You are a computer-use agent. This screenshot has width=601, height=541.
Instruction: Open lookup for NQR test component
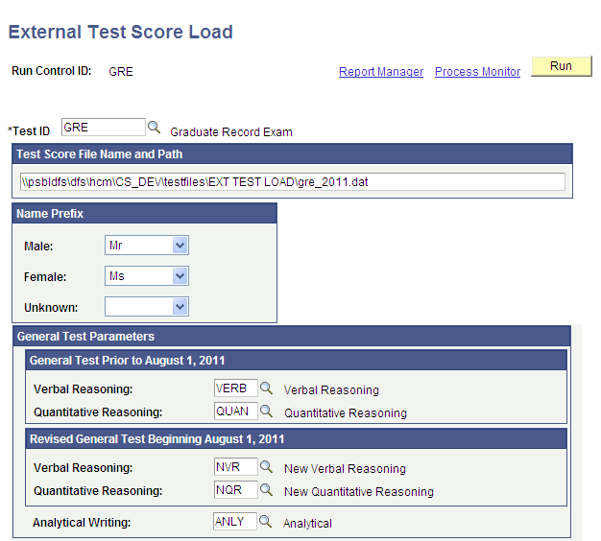click(266, 490)
